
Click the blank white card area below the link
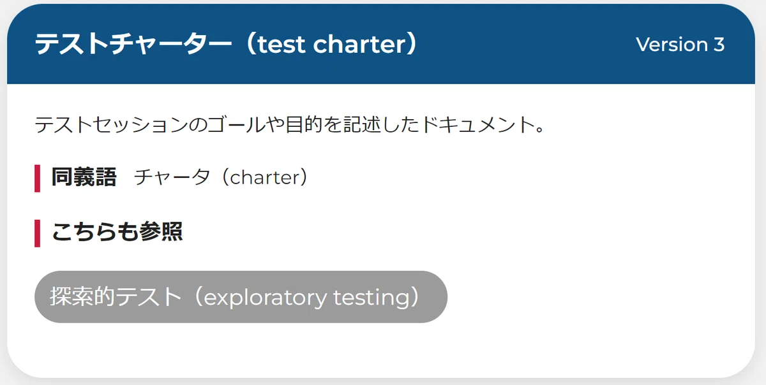point(383,349)
